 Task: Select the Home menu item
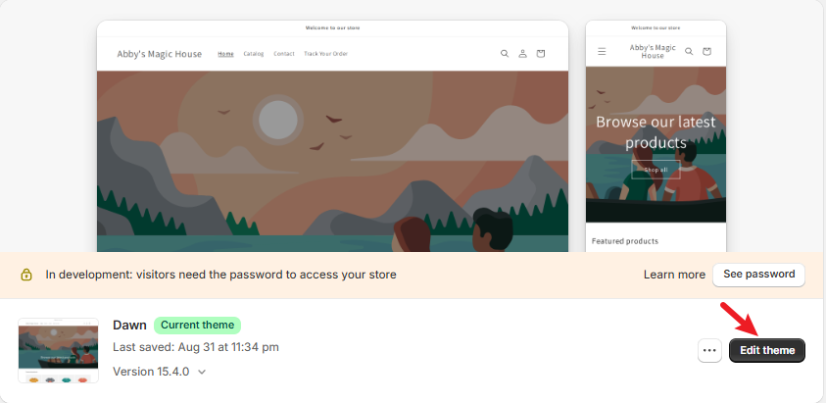(x=225, y=54)
